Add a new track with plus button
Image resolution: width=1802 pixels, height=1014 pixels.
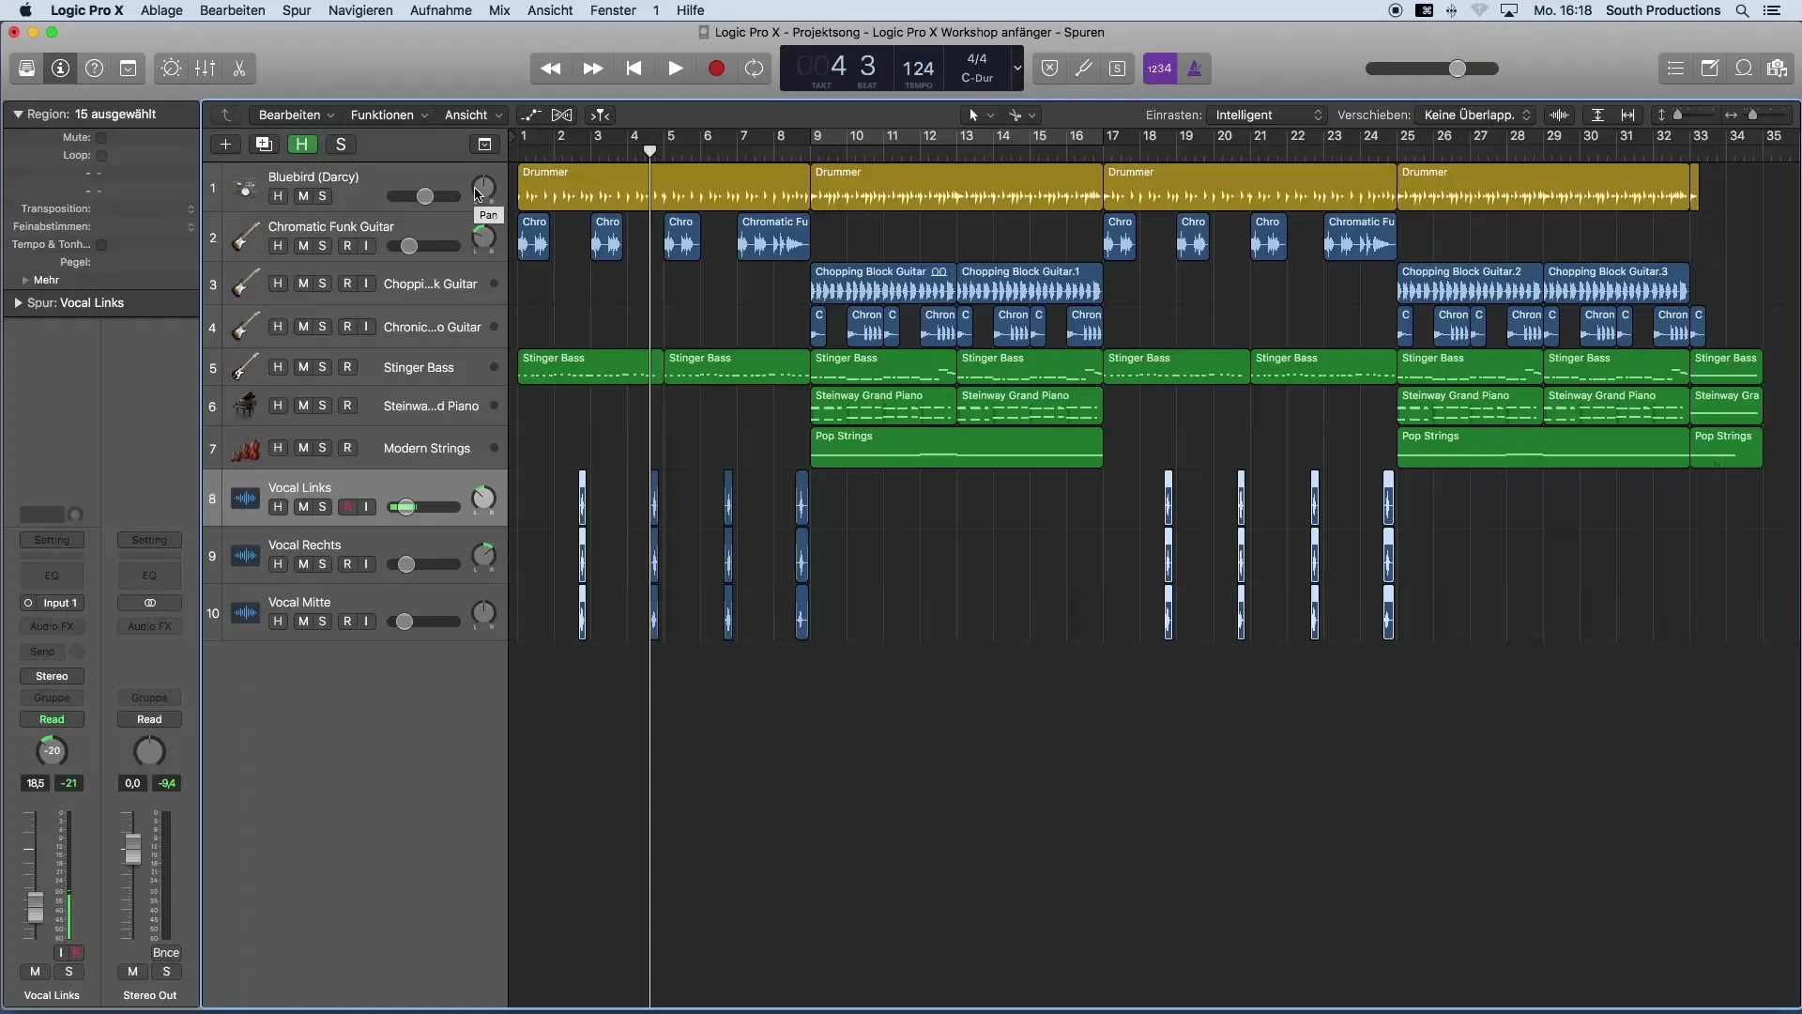pos(225,144)
